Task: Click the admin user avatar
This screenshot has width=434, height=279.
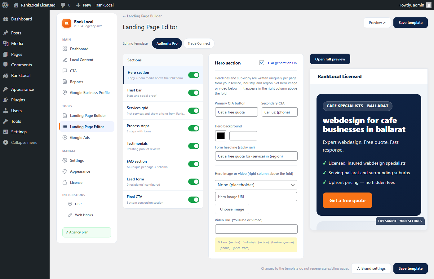Action: [429, 5]
